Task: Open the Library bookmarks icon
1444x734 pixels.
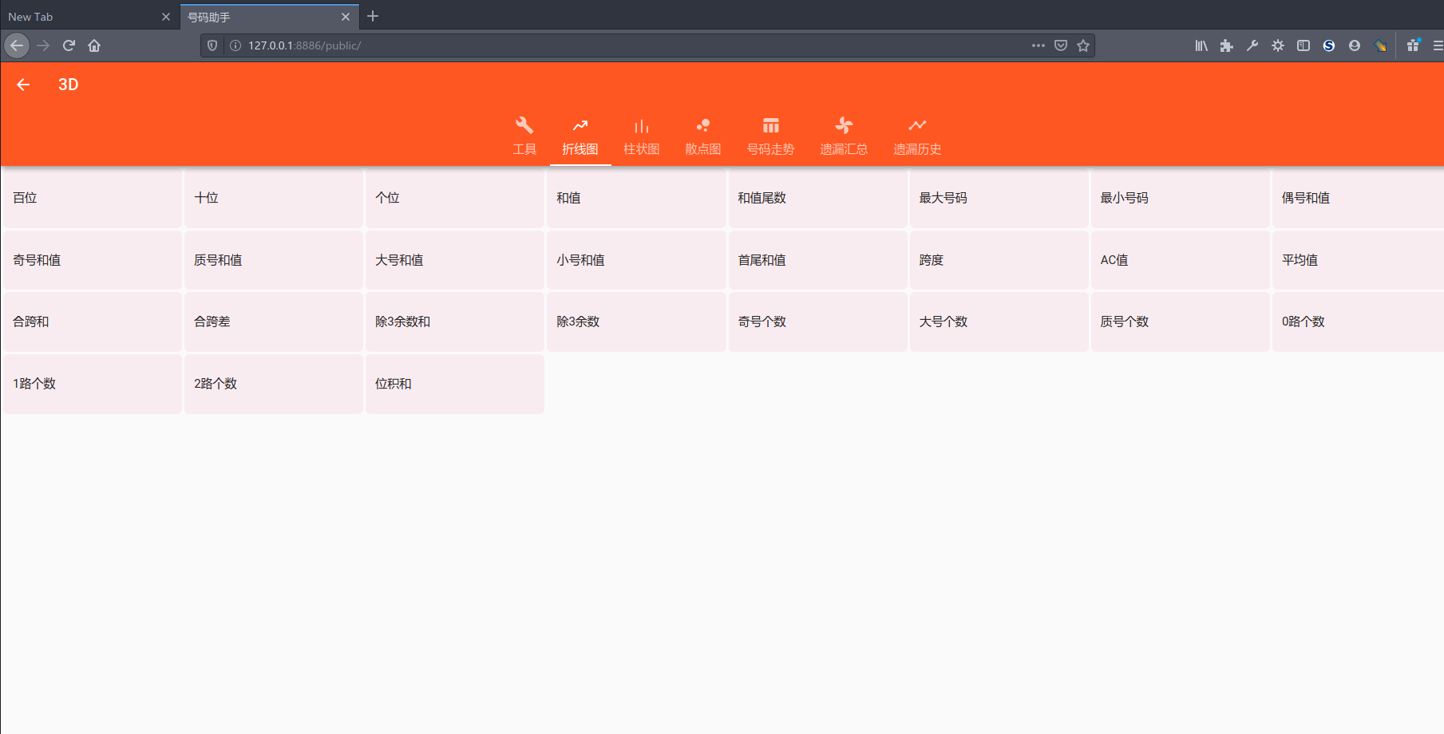Action: tap(1201, 45)
